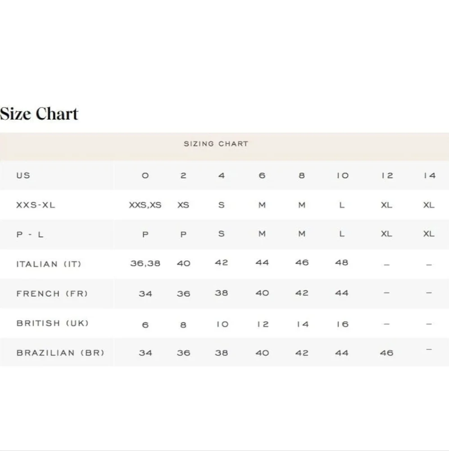
Task: Click "P" under US size 0
Action: click(x=145, y=235)
